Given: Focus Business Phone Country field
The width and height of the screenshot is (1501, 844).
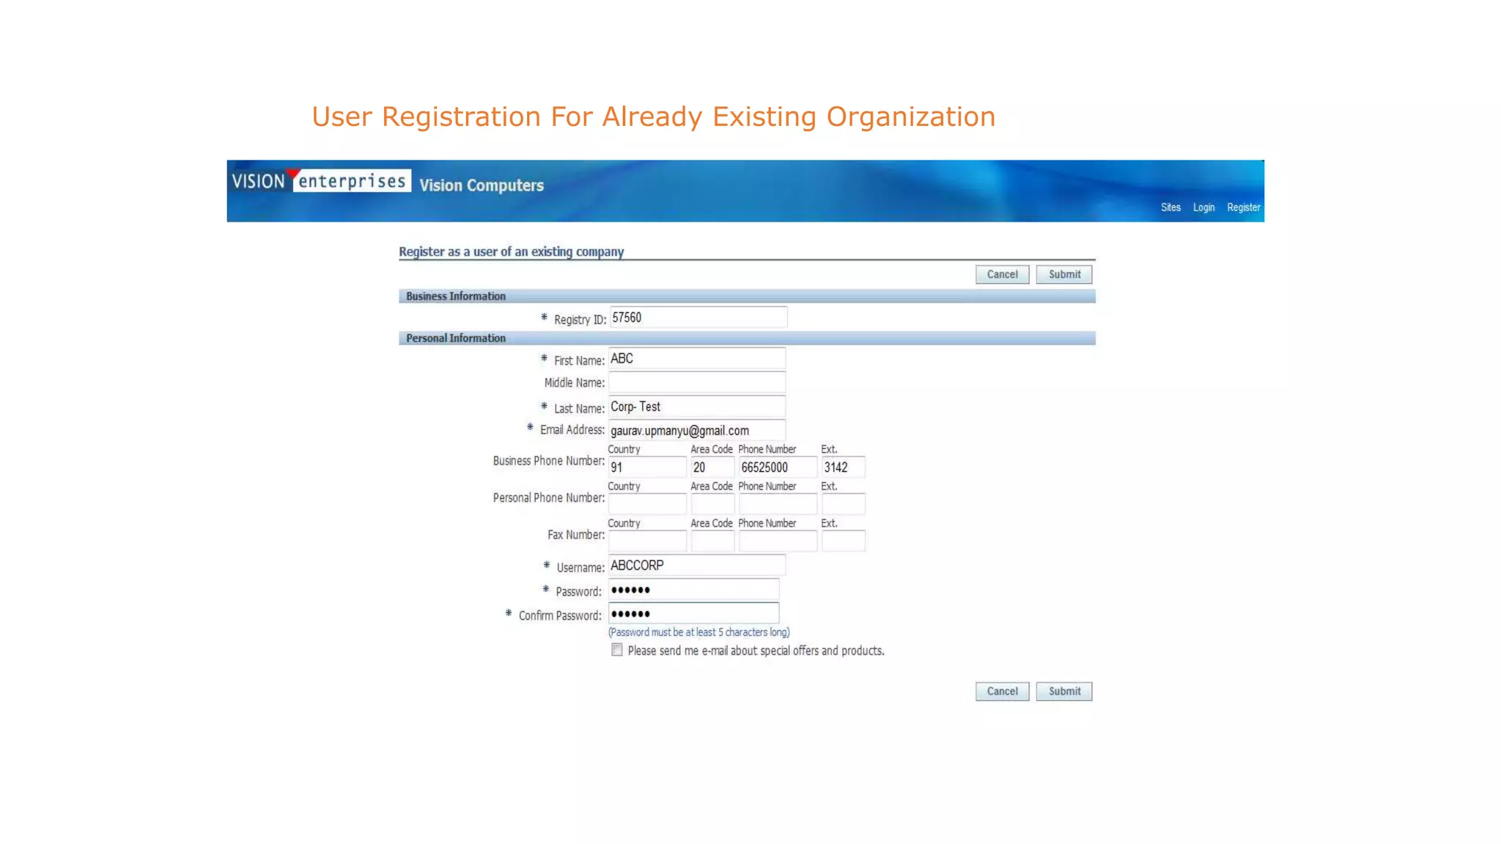Looking at the screenshot, I should pyautogui.click(x=647, y=467).
